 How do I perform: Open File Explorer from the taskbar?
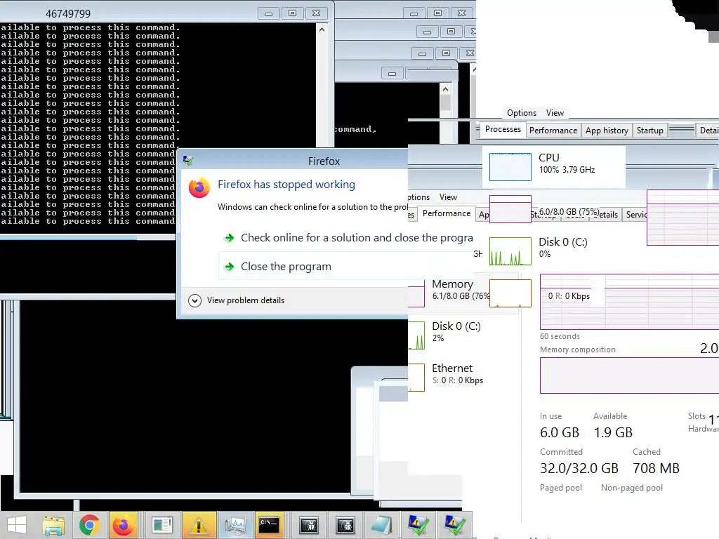[53, 525]
